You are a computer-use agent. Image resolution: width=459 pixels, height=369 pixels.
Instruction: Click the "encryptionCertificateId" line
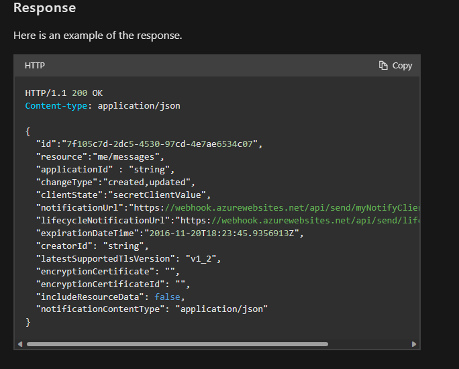point(113,284)
